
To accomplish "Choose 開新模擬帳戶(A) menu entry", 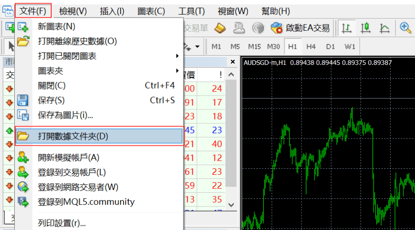I will (99, 158).
